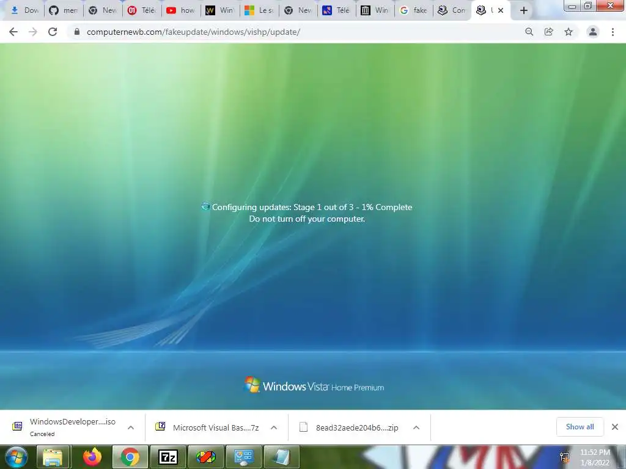Switch to the Internet Archive 'Win' tab
The image size is (626, 469).
pos(375,10)
